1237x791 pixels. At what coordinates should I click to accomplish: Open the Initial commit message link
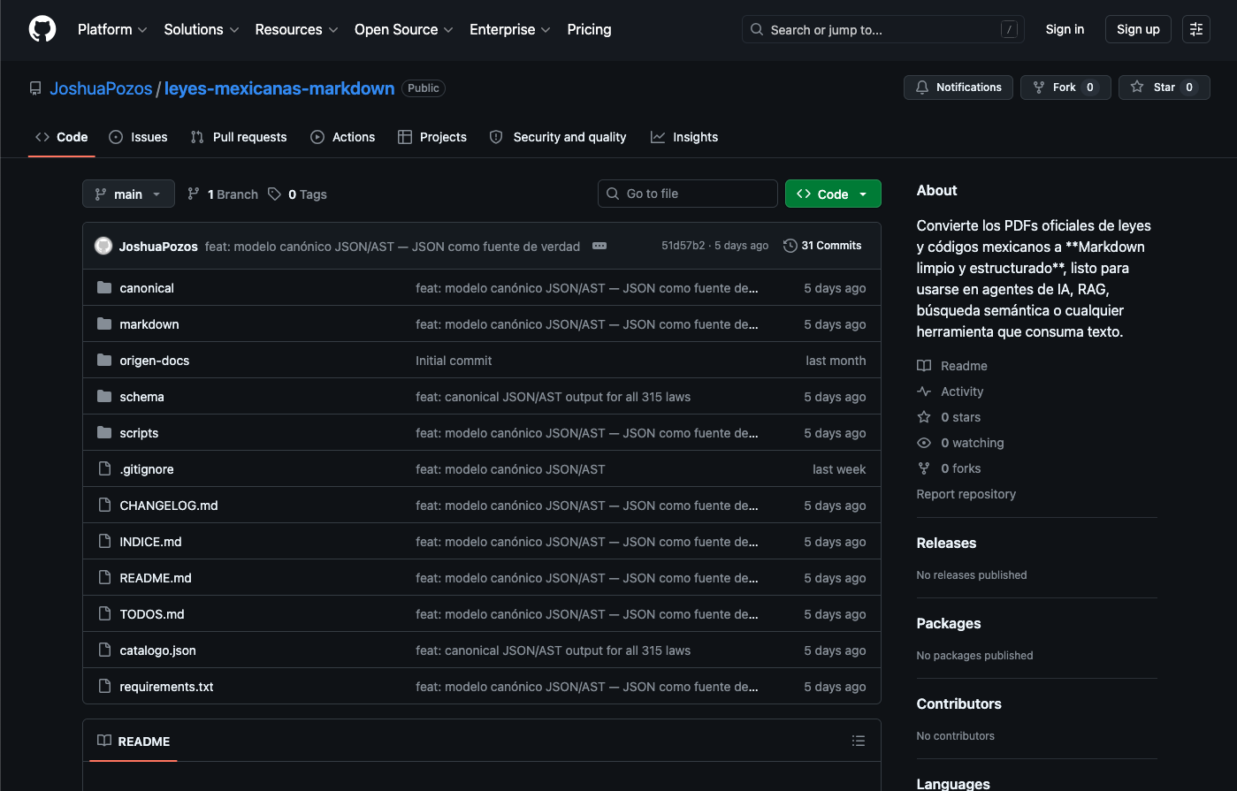454,361
